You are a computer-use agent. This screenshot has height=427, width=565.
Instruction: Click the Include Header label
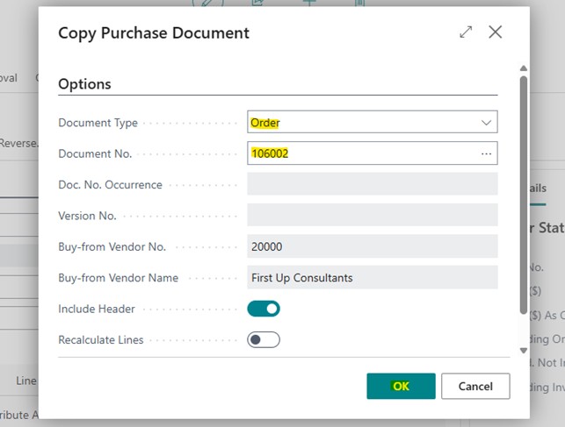(x=97, y=309)
